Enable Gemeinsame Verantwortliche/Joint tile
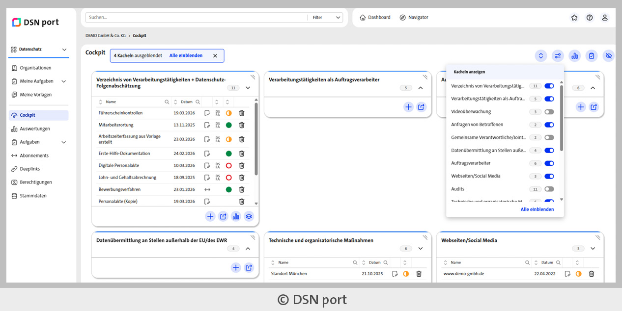Screen dimensions: 622x311 click(549, 137)
